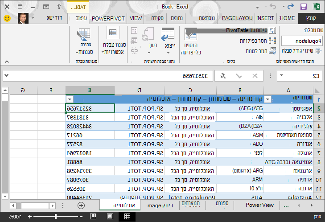Screen dimensions: 325x222
Task: Click the Excel application icon
Action: pos(317,7)
